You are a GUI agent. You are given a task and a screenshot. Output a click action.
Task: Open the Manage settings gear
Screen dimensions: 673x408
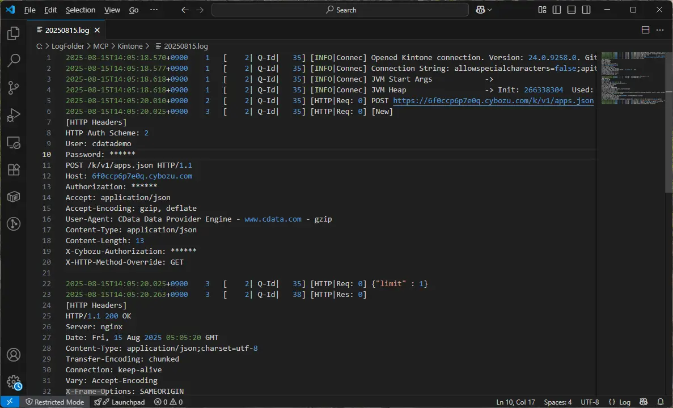pos(13,382)
